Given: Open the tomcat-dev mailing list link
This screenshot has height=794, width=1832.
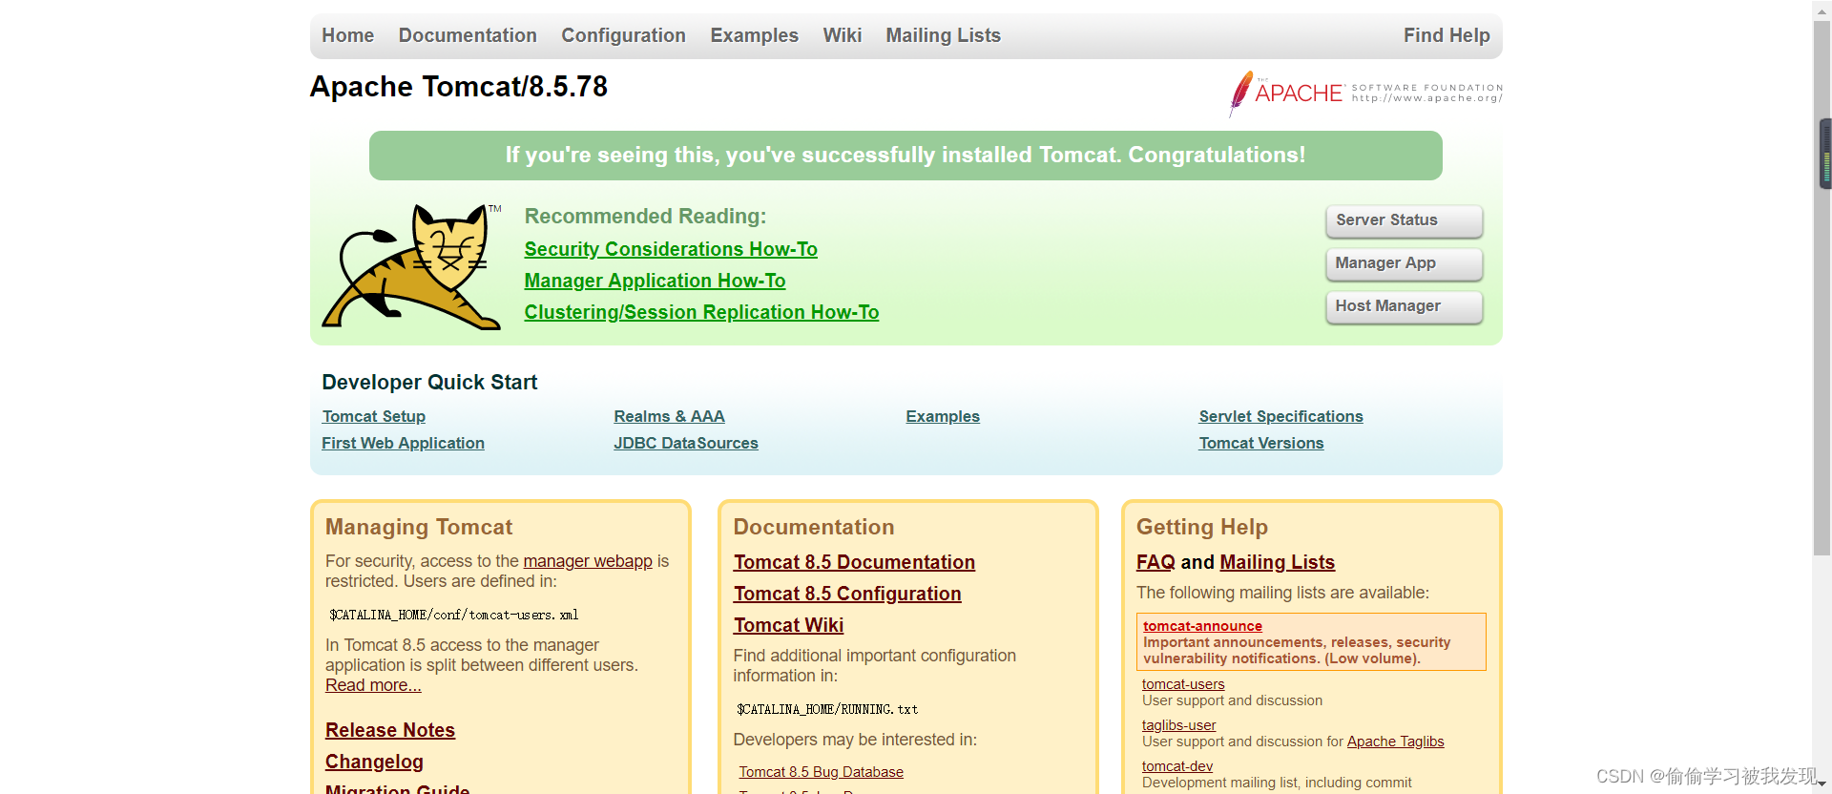Looking at the screenshot, I should (x=1177, y=766).
